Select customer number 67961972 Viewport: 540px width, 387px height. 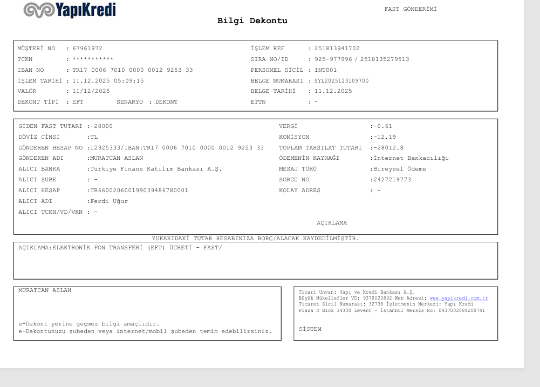[87, 48]
